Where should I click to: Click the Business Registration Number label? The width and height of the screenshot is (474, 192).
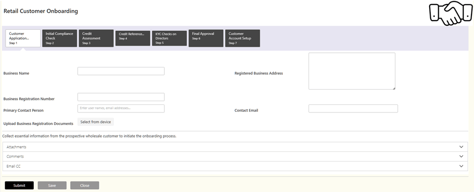[29, 99]
